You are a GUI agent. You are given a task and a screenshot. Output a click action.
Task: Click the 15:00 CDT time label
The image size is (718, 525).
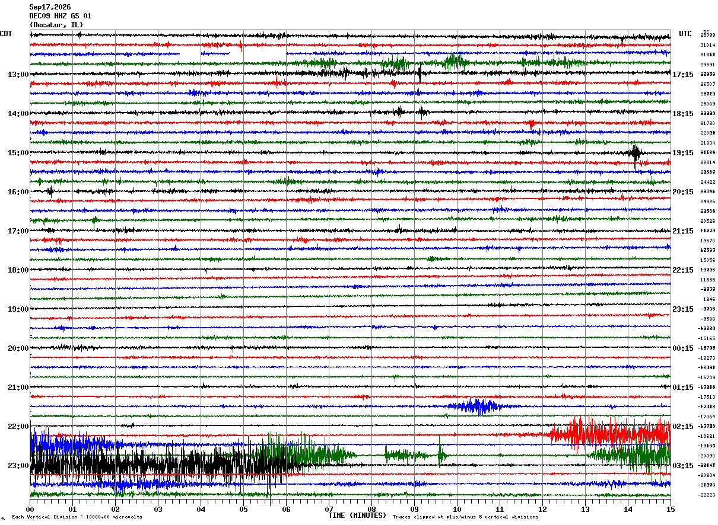pos(18,153)
